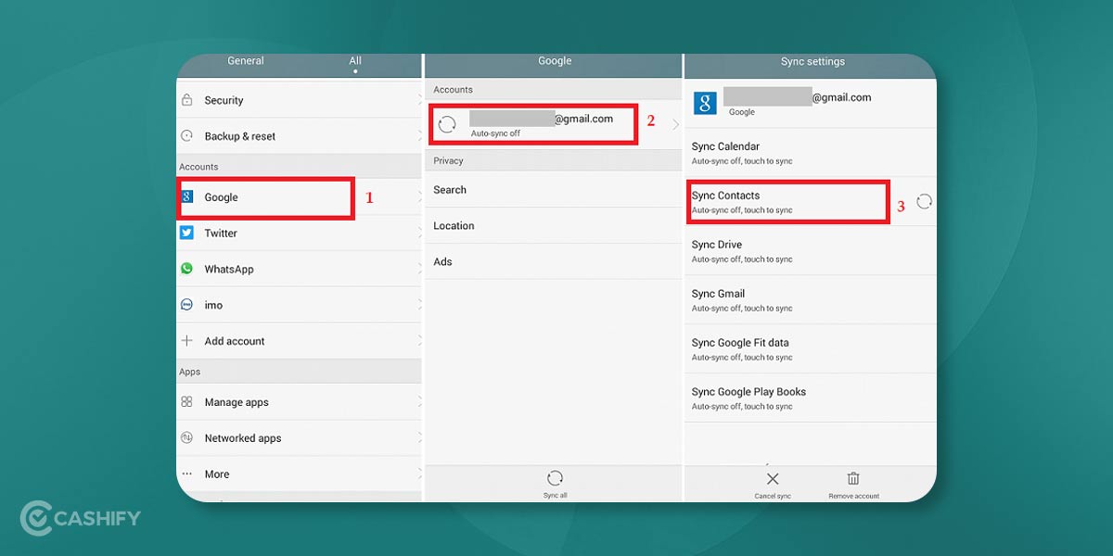The image size is (1113, 556).
Task: Open the imo account row
Action: [x=299, y=306]
